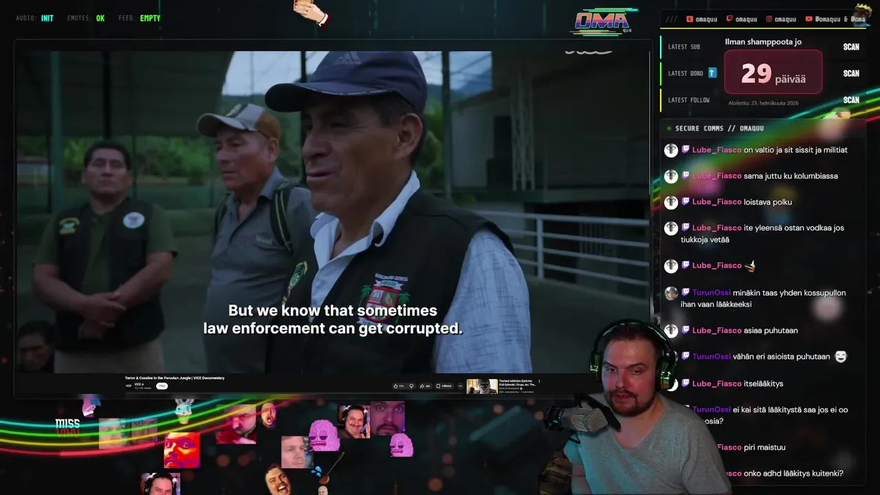Click the omaquu handle next to Twitch icon
Viewport: 880px width, 495px height.
pos(746,19)
